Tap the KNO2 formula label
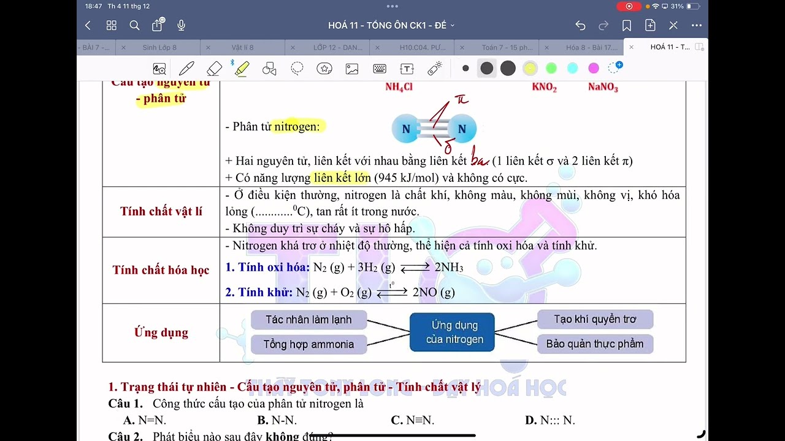This screenshot has width=785, height=441. (x=545, y=87)
